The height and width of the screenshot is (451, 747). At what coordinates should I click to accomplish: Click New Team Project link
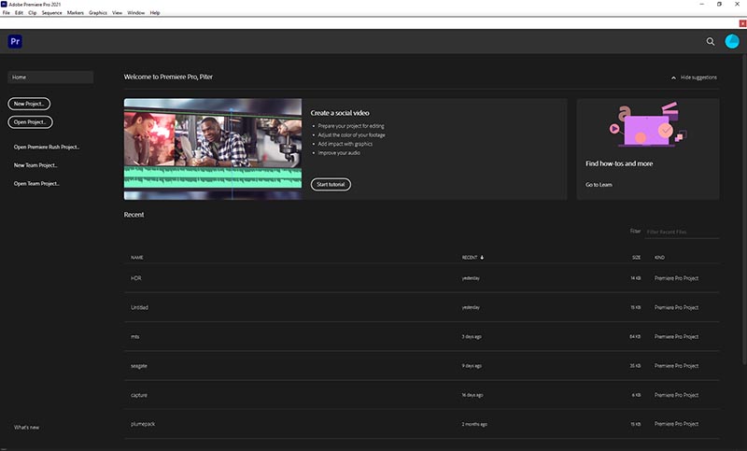click(x=35, y=165)
